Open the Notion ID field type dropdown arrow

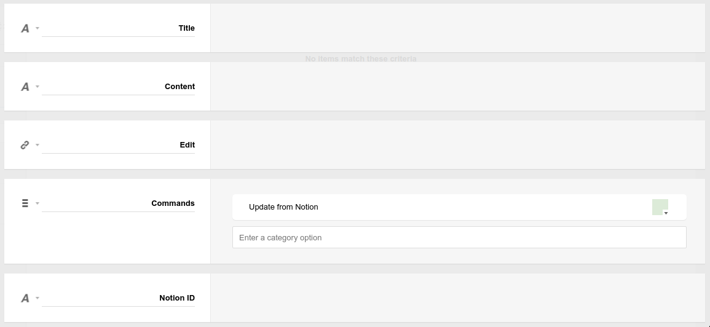pos(37,298)
